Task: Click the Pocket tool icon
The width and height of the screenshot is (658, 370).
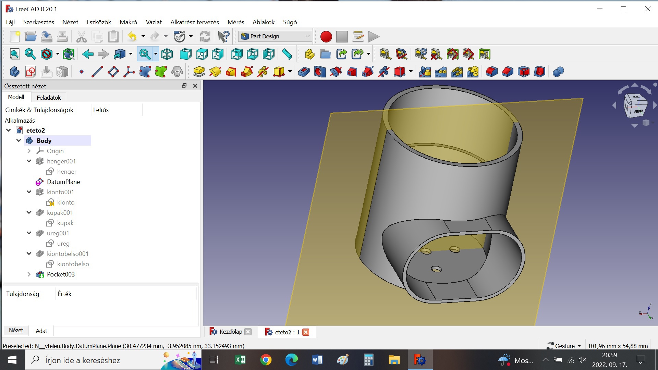Action: coord(304,72)
